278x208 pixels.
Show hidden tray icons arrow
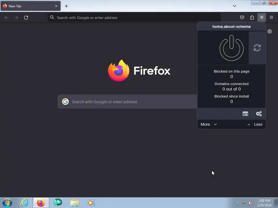click(237, 203)
